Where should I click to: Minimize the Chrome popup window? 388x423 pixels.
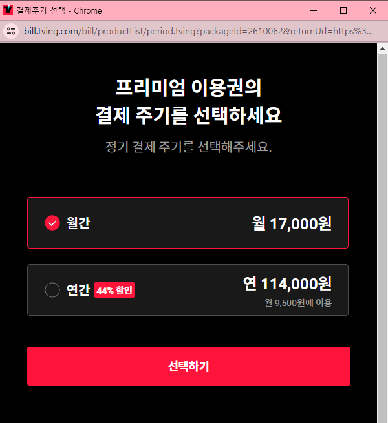click(x=314, y=10)
